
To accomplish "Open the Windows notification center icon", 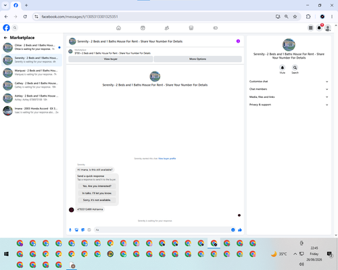I will click(329, 254).
